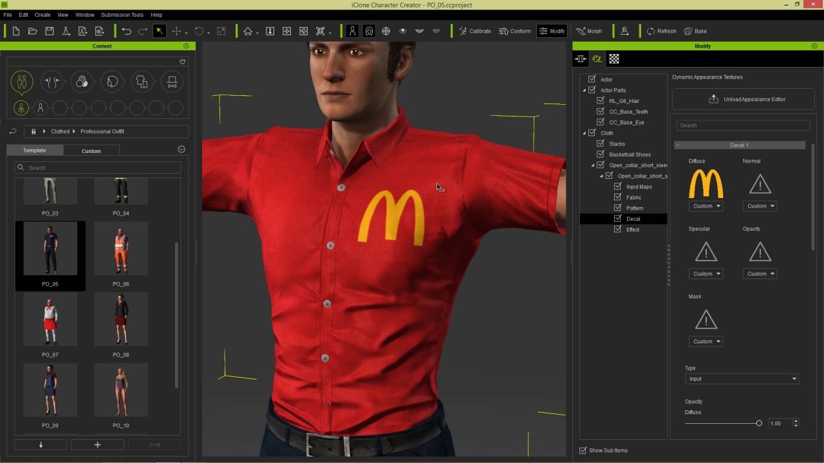Click the globe wireframe view icon
The width and height of the screenshot is (824, 463).
(386, 31)
